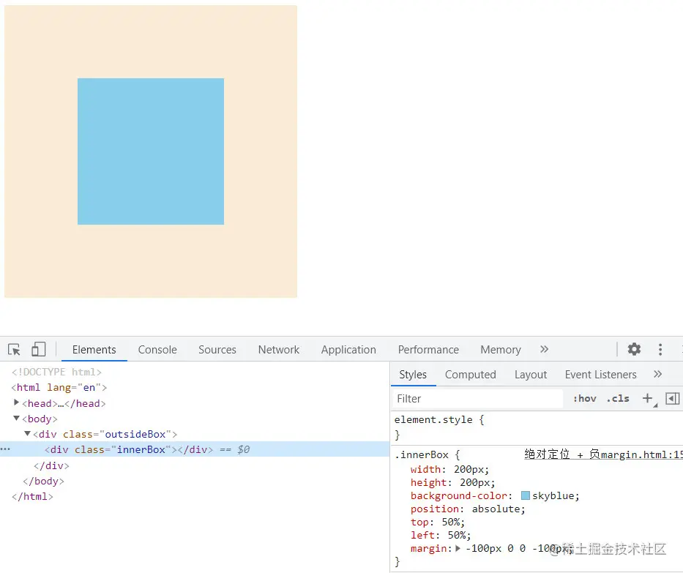This screenshot has width=683, height=573.
Task: Click the ellipsis actions beside innerBox row
Action: tap(5, 449)
